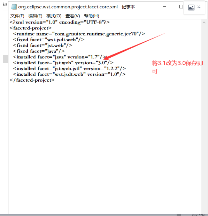Screen dimensions: 208x216
Task: Click the image overlay icon at top right
Action: pyautogui.click(x=191, y=7)
